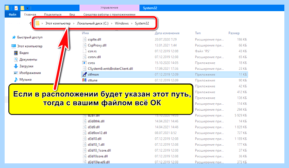Click the Quick access star icon

(14, 37)
